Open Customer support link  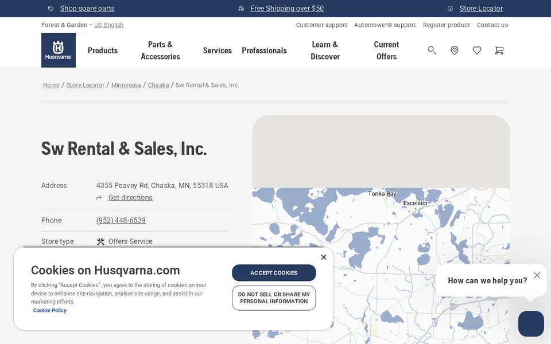click(x=321, y=25)
